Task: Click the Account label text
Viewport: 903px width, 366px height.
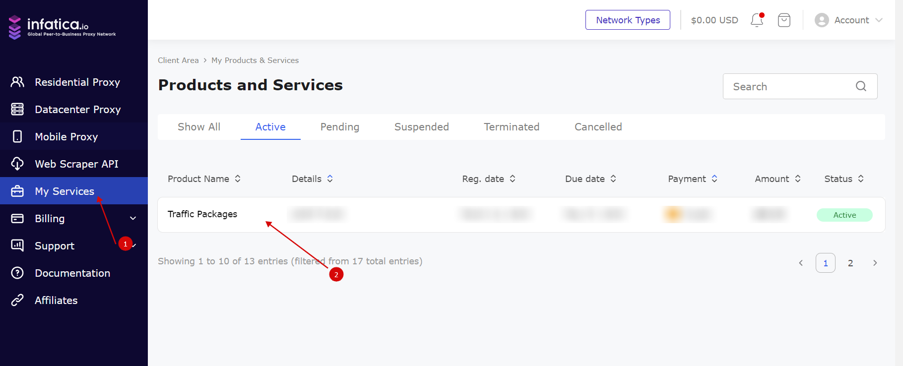Action: [851, 20]
